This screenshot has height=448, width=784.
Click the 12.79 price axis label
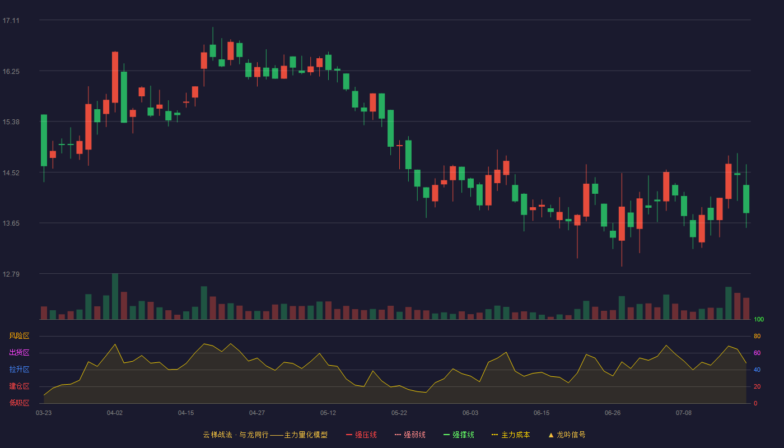(11, 274)
